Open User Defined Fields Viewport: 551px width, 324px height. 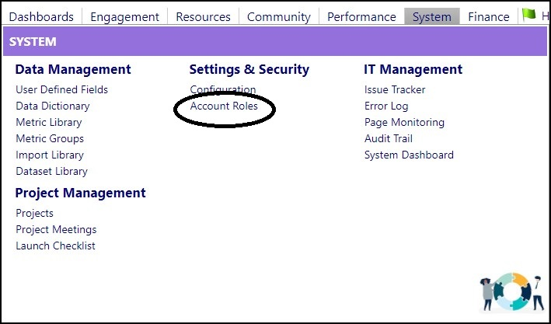point(62,89)
